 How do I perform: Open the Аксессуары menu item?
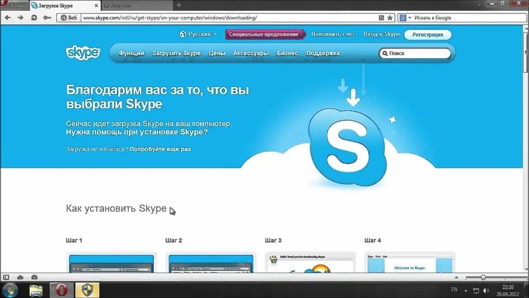(x=251, y=53)
